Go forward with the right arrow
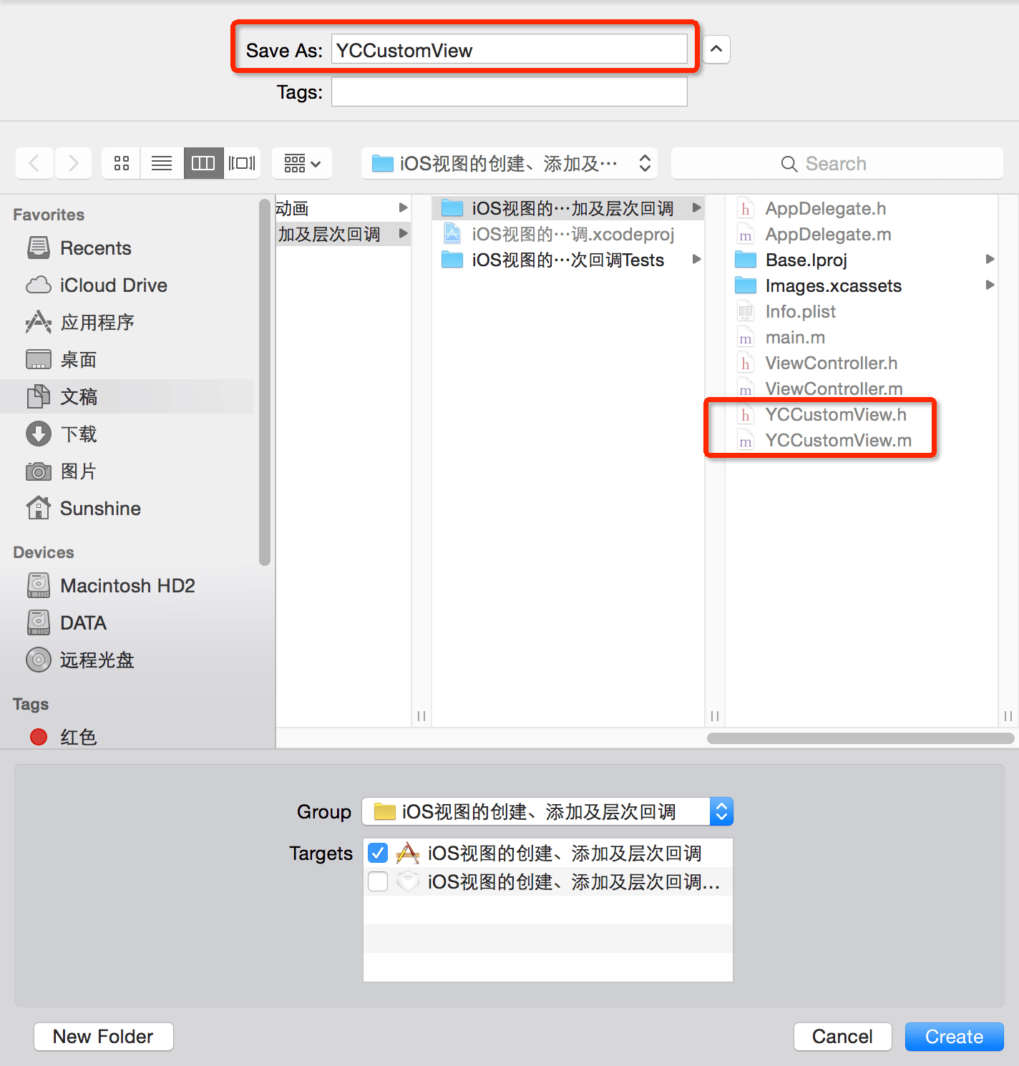 73,163
